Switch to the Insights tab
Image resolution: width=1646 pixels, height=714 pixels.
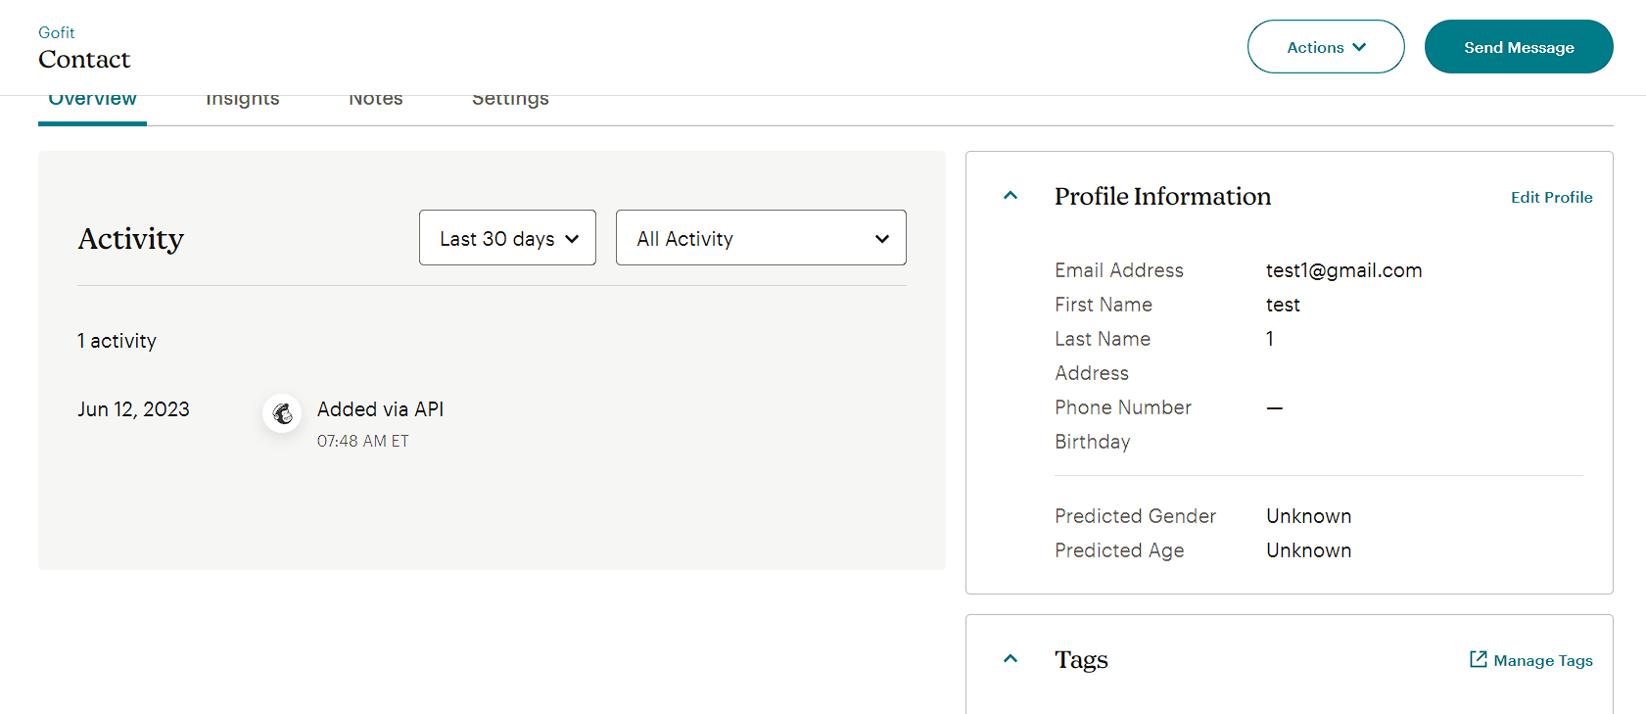[242, 97]
